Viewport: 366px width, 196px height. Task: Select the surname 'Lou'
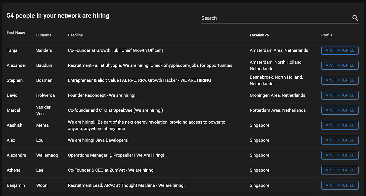(x=40, y=140)
